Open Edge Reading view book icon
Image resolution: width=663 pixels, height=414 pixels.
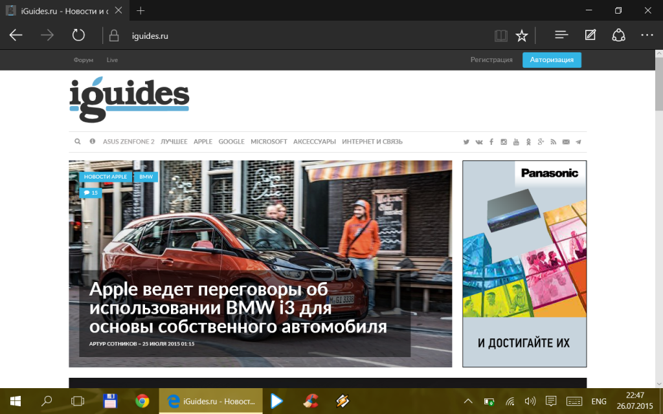click(500, 36)
